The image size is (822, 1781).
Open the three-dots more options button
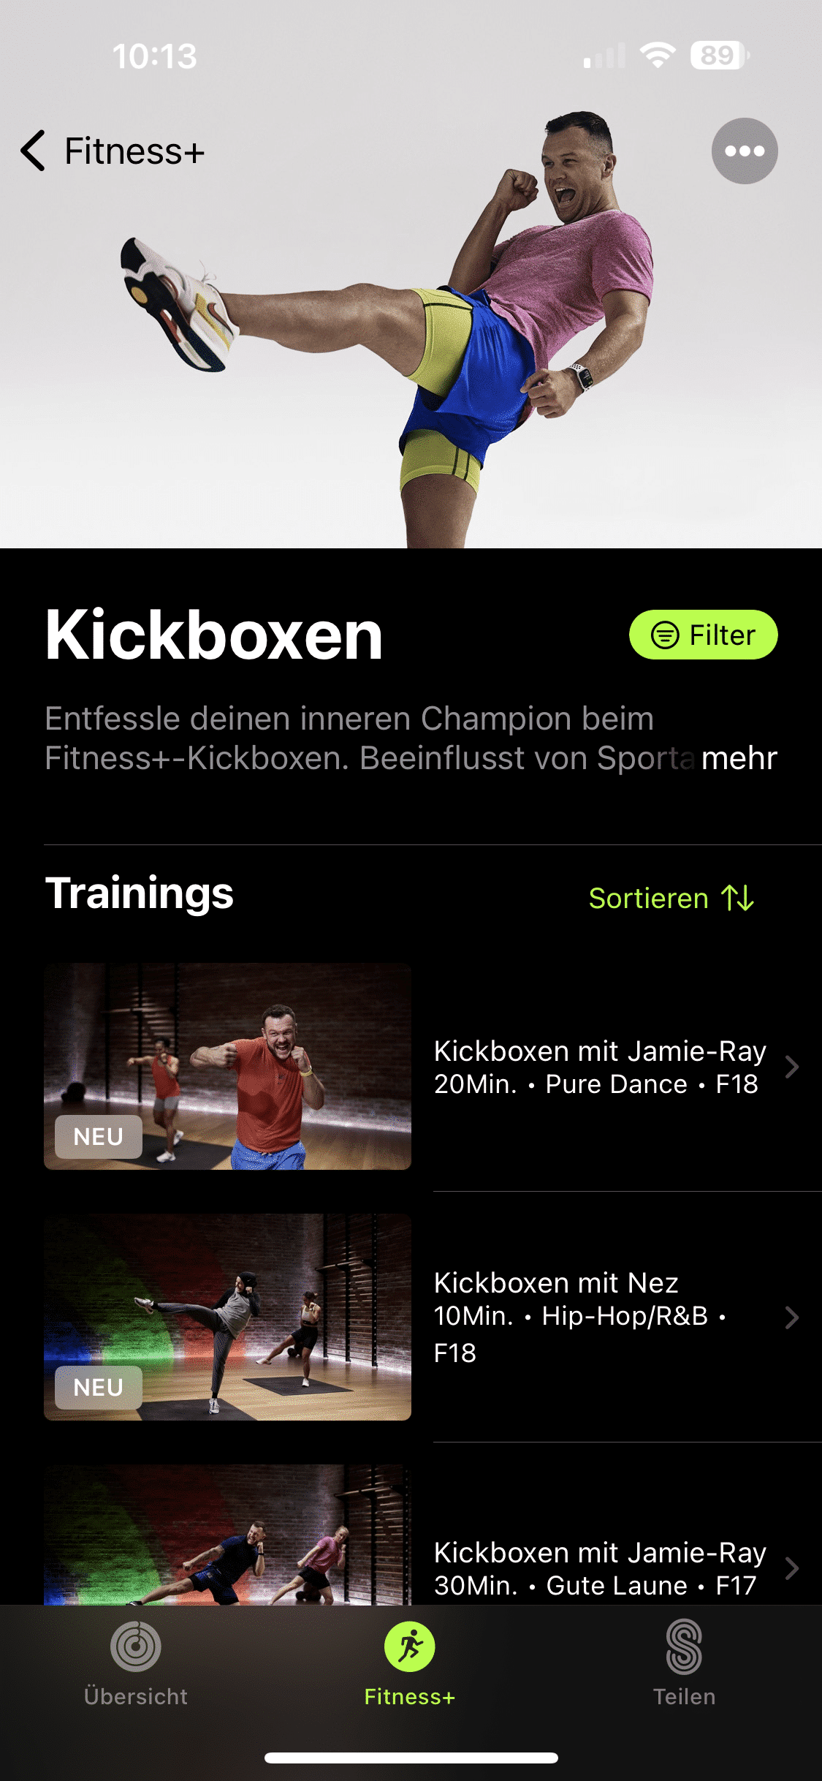click(745, 151)
